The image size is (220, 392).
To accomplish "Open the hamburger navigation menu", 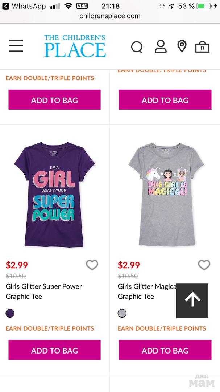I will pyautogui.click(x=16, y=46).
